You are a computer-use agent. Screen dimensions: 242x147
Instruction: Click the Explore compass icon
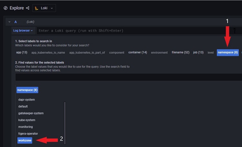coord(5,8)
